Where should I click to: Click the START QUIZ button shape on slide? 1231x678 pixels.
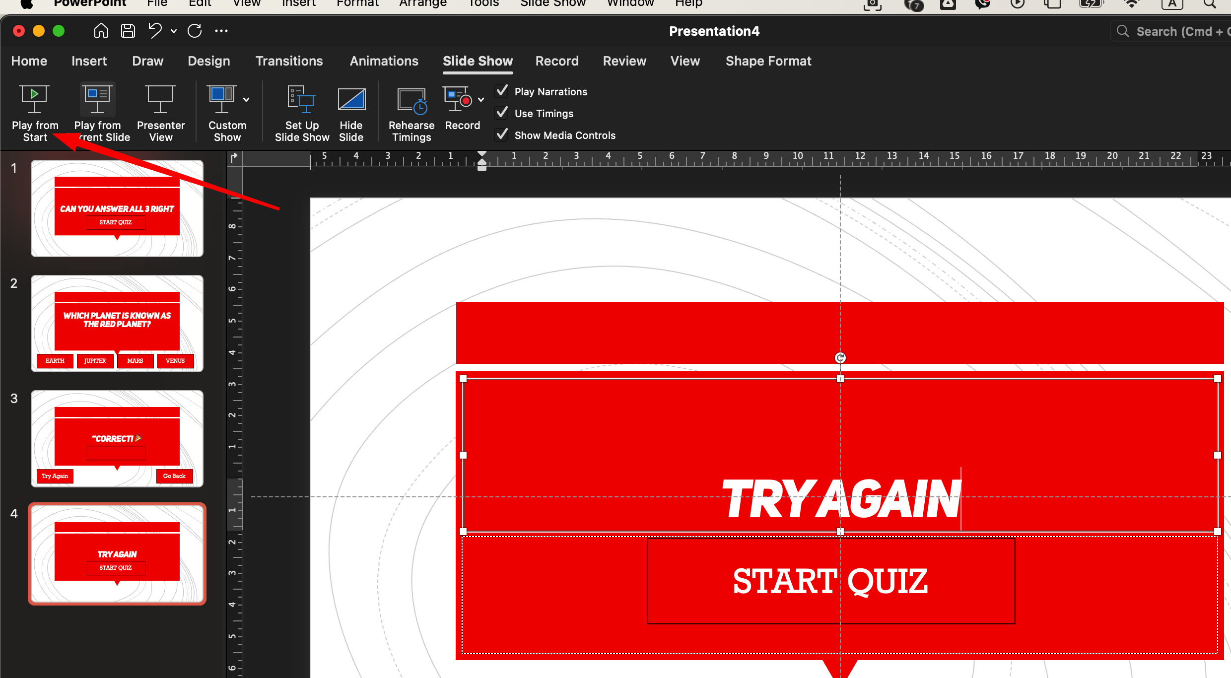click(831, 581)
